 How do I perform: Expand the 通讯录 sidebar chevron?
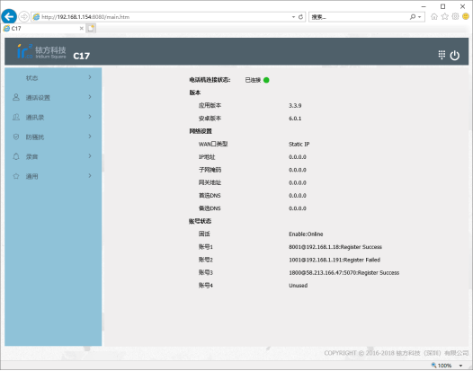90,117
